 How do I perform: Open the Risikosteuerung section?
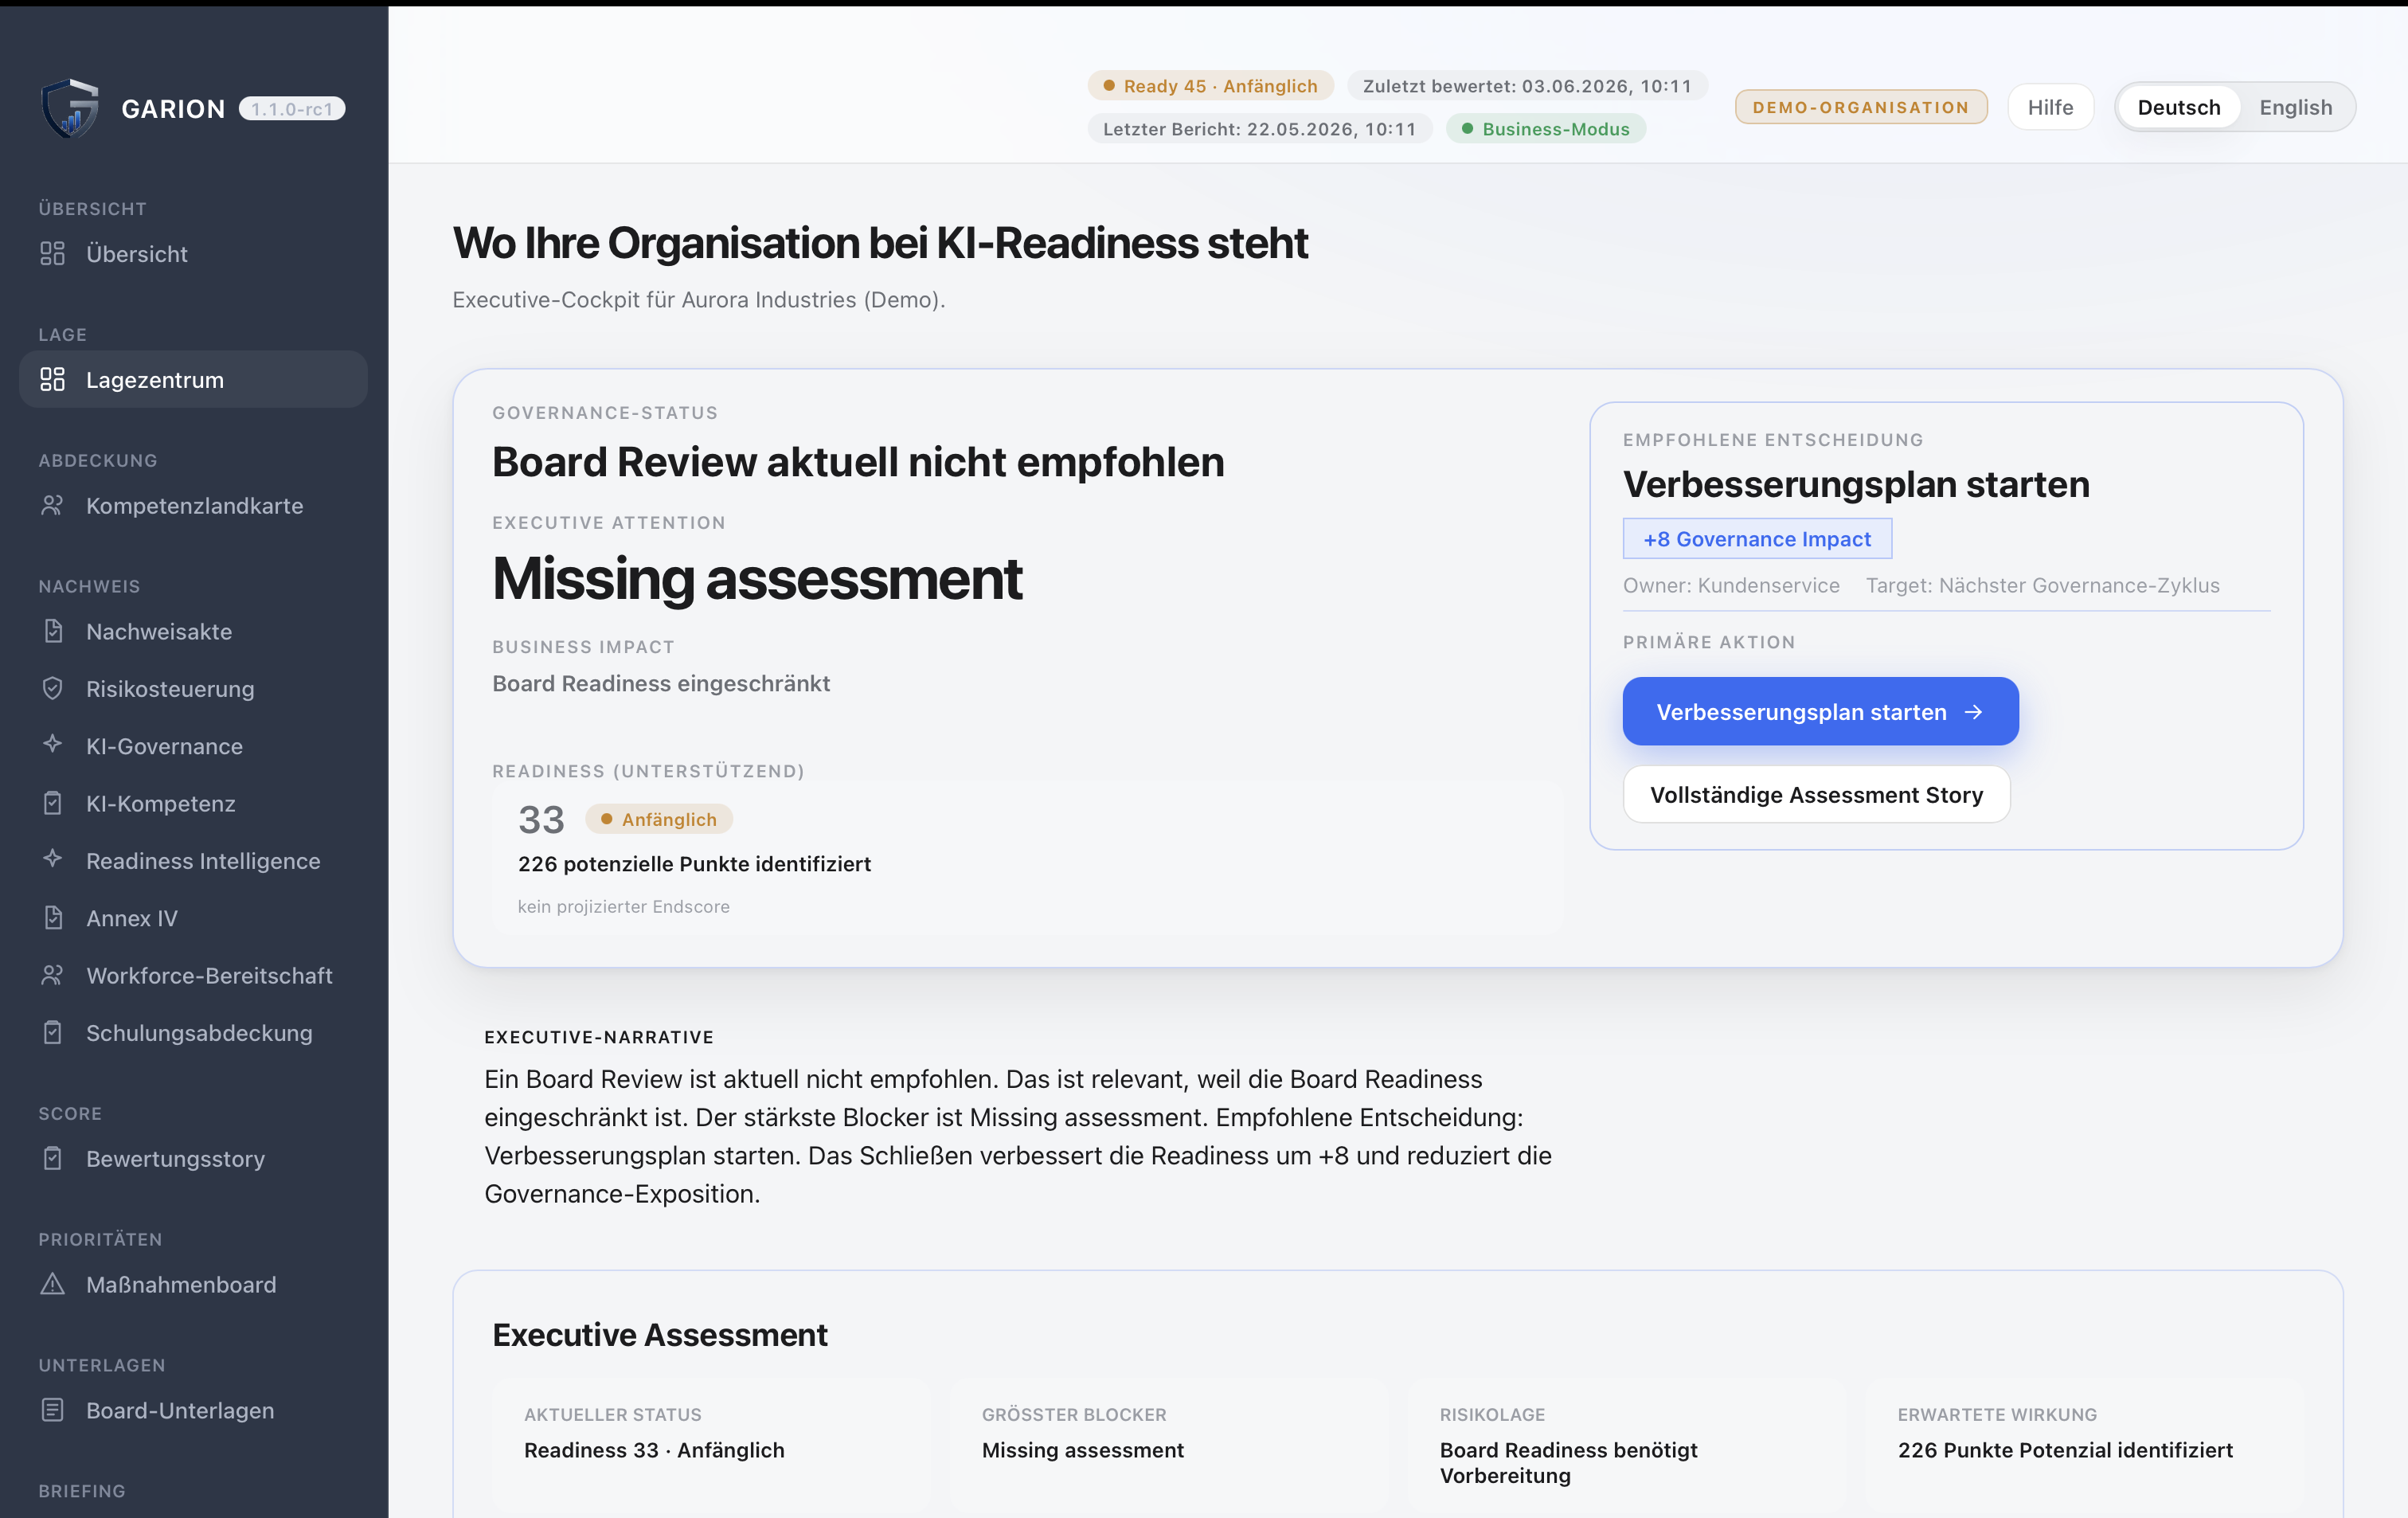pyautogui.click(x=193, y=689)
